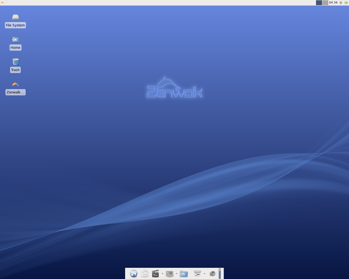This screenshot has width=349, height=279.
Task: Select the File System desktop icon
Action: (16, 17)
